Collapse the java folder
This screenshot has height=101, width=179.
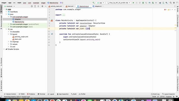coord(6,14)
